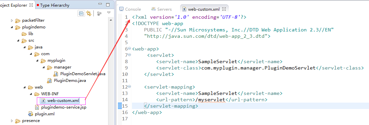The height and width of the screenshot is (125, 369).
Task: Select the plugindemo project folder icon
Action: (18, 27)
